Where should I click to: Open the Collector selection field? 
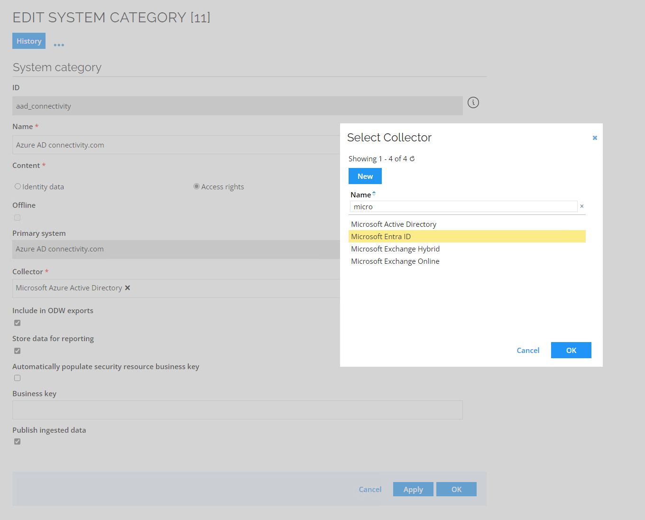point(176,288)
